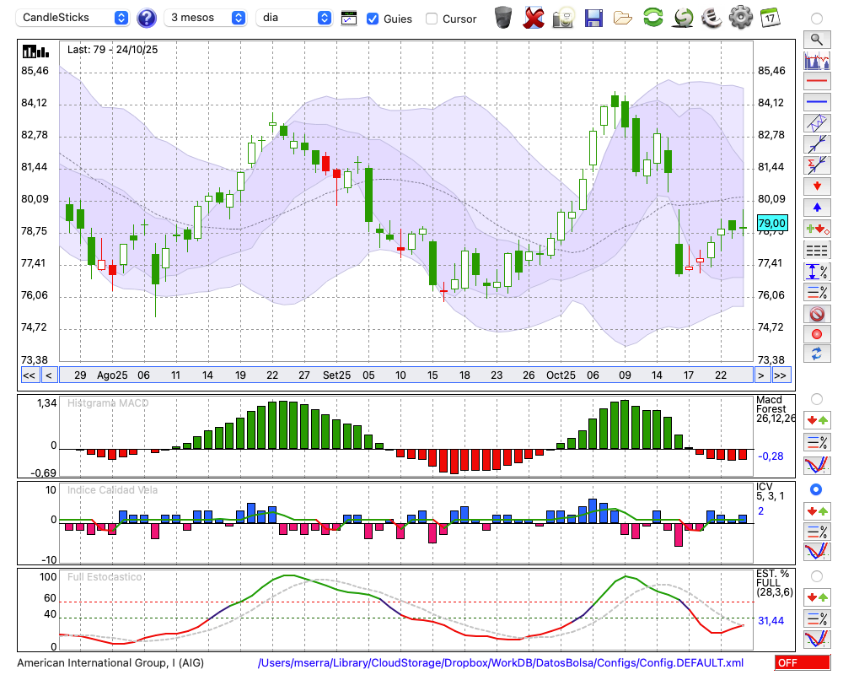This screenshot has height=675, width=843.
Task: Save using the blue floppy disk icon
Action: coord(593,18)
